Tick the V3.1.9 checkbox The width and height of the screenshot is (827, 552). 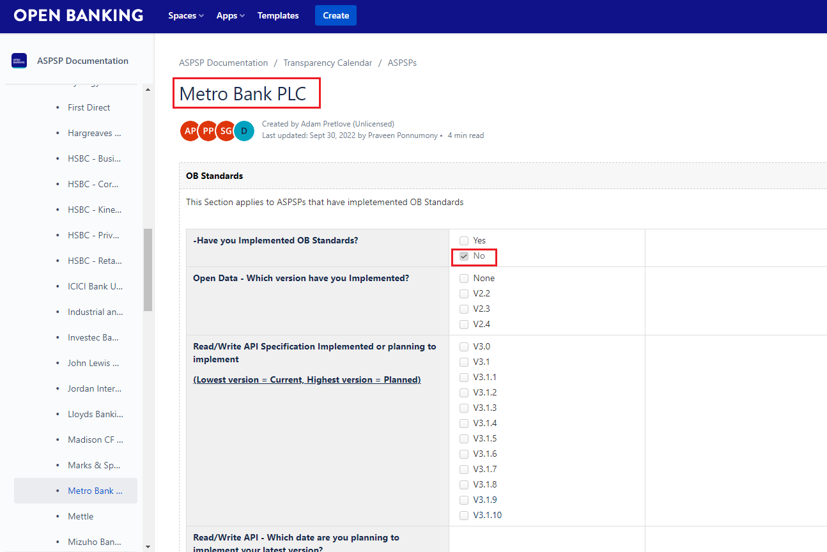[464, 500]
